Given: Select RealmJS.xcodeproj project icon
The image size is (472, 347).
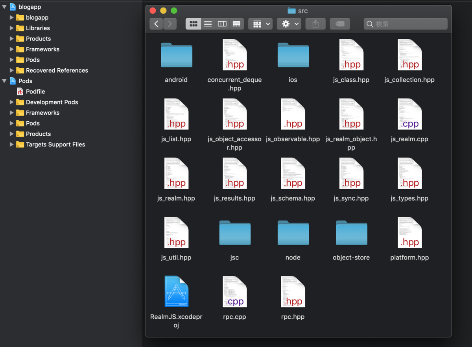Looking at the screenshot, I should (176, 292).
